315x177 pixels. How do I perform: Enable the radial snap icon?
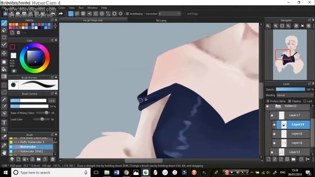coord(95,14)
